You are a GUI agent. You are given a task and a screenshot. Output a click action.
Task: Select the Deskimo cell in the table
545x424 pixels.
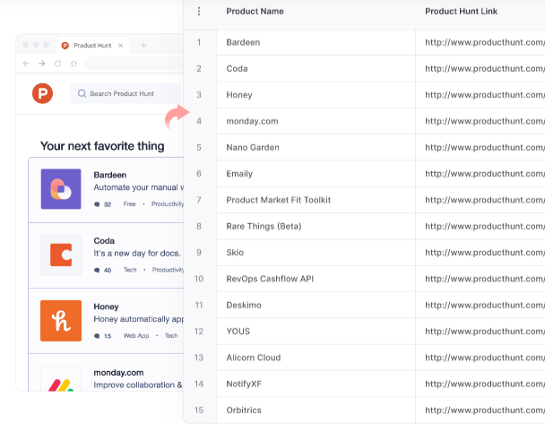242,305
